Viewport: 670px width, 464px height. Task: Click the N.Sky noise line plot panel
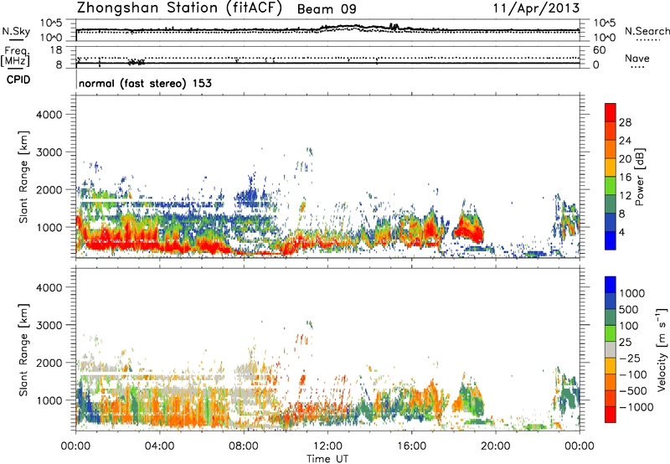pyautogui.click(x=327, y=30)
